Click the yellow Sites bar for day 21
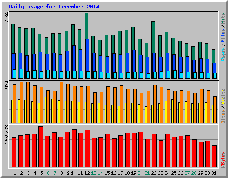This screenshot has height=178, width=228. [x=146, y=115]
